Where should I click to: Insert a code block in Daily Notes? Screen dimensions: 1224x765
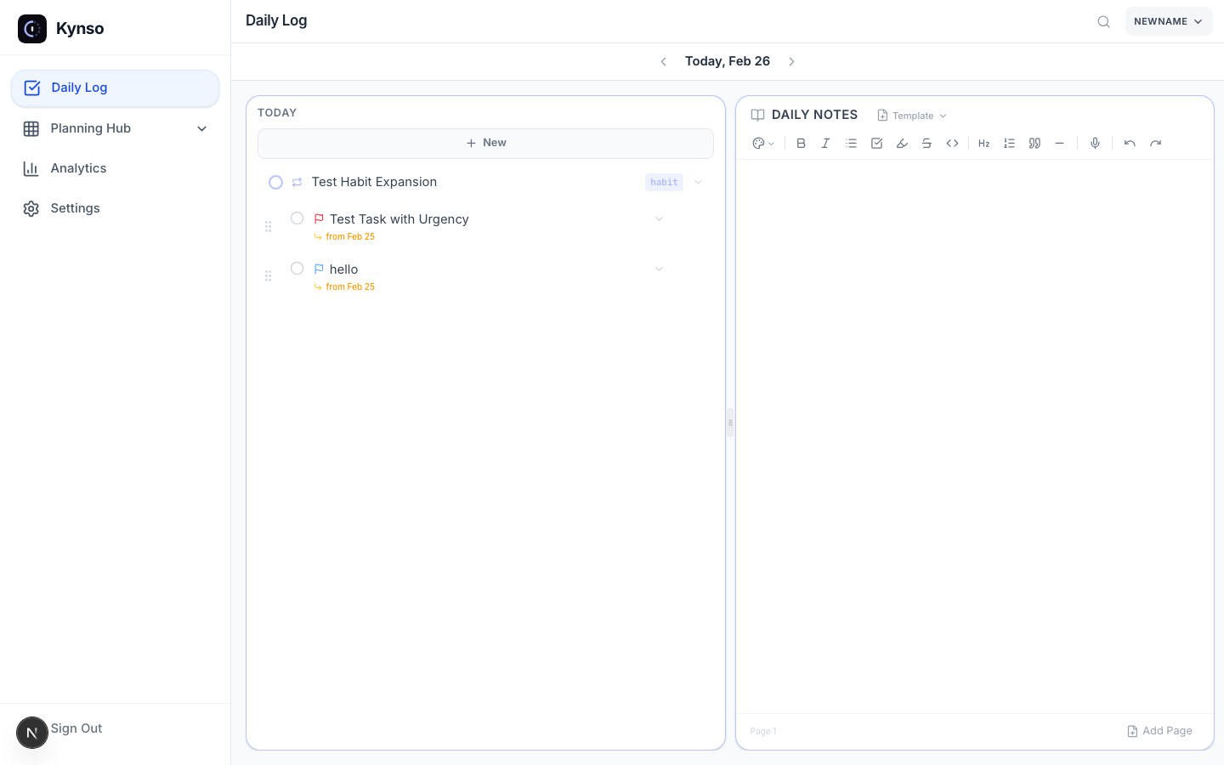[x=952, y=143]
